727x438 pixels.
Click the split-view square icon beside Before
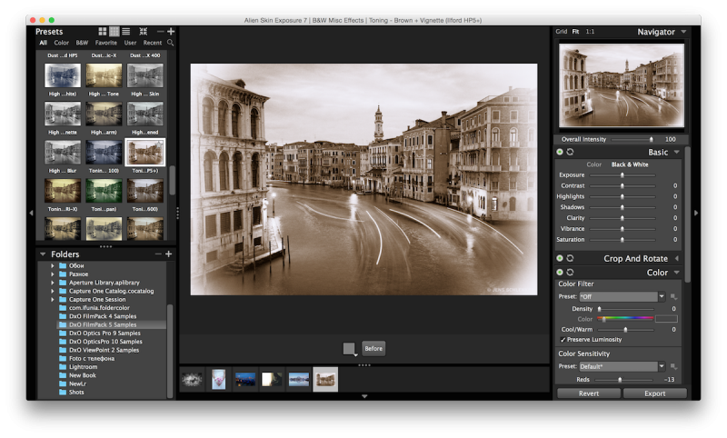(x=349, y=348)
